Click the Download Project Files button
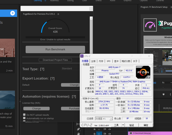The image size is (172, 135). (x=55, y=60)
